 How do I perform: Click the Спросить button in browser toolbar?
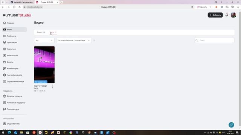tap(202, 7)
